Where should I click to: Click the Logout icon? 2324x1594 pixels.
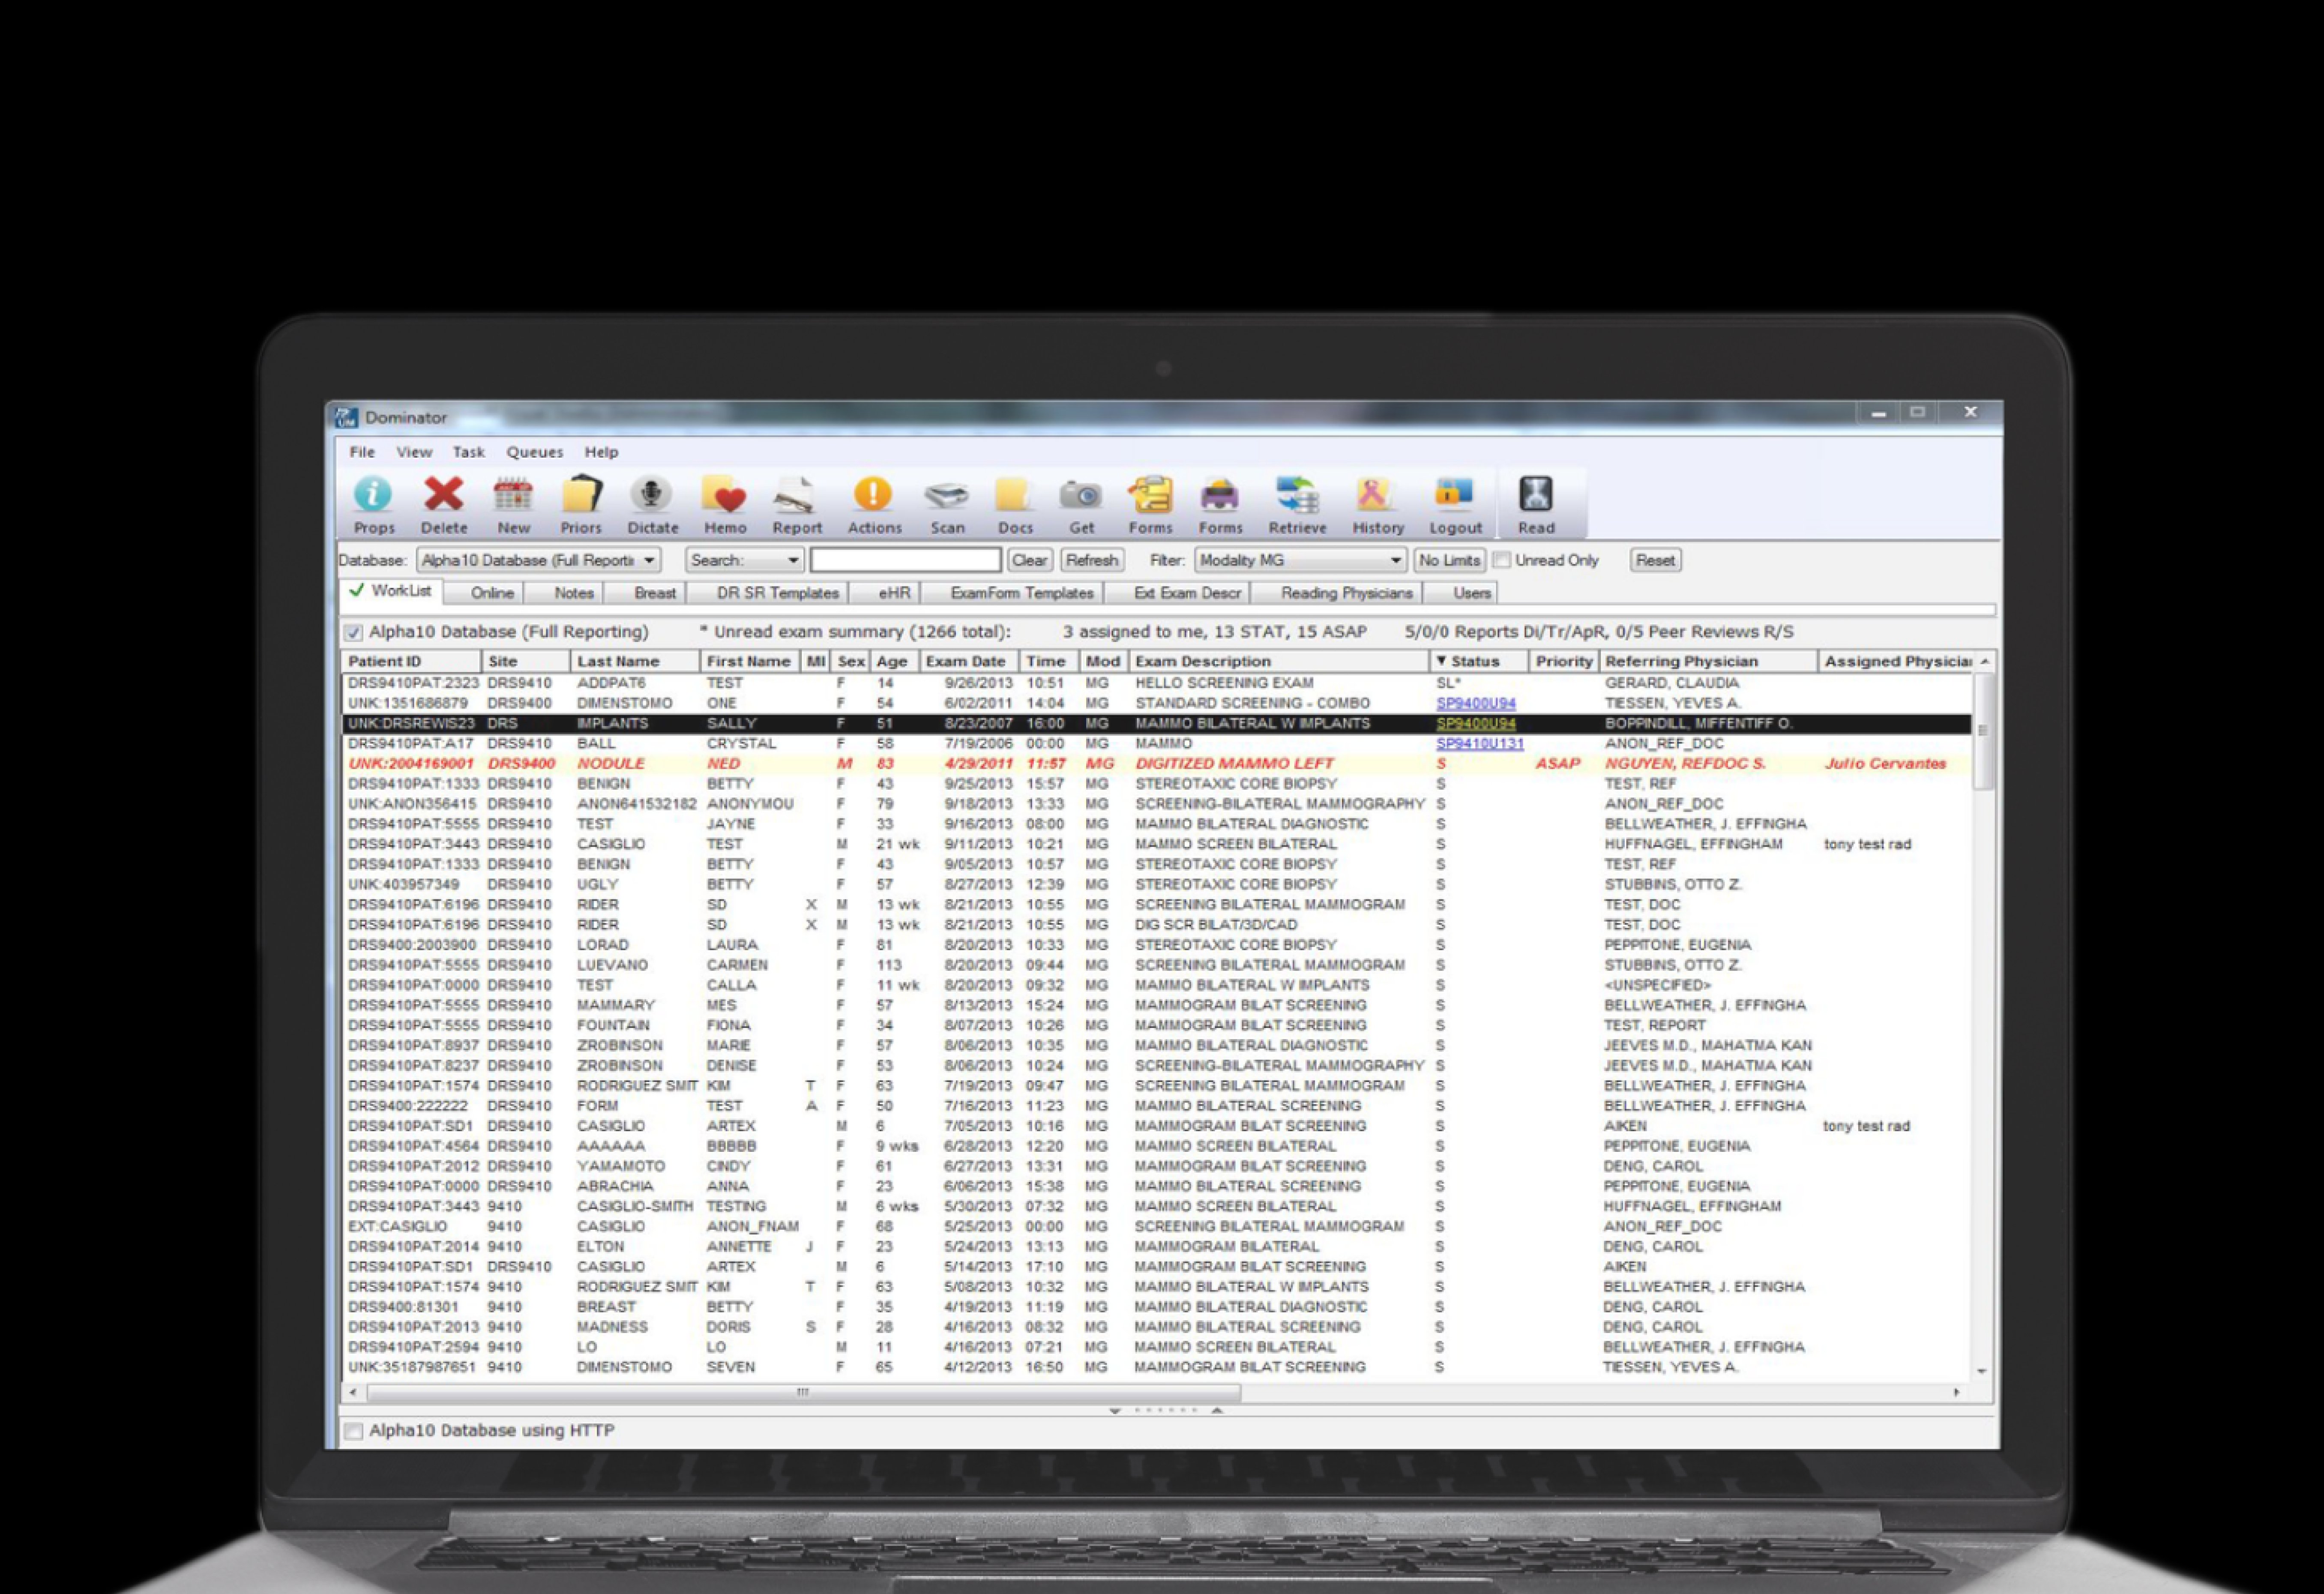tap(1455, 504)
